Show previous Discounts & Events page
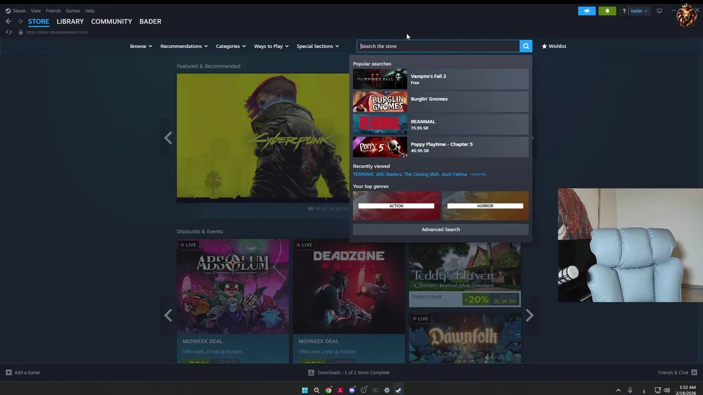The width and height of the screenshot is (703, 395). pyautogui.click(x=168, y=315)
